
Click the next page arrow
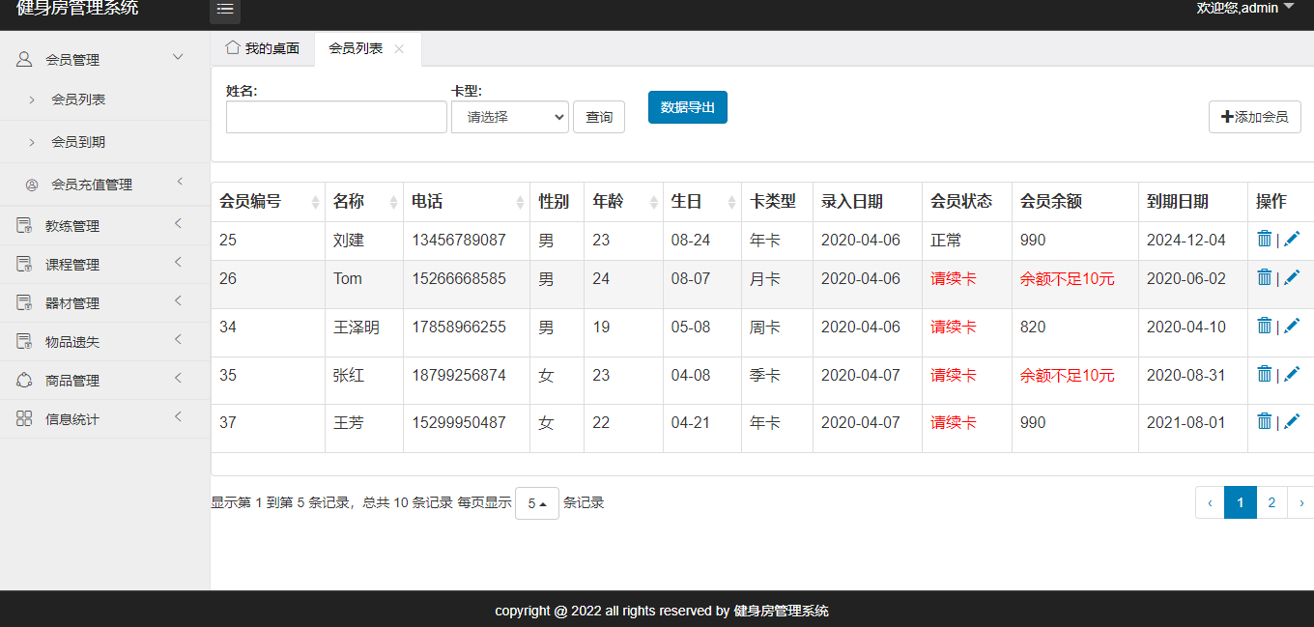click(1301, 502)
